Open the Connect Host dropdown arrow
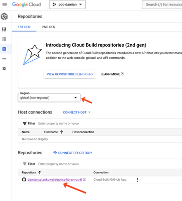182x201 pixels. pos(89,112)
